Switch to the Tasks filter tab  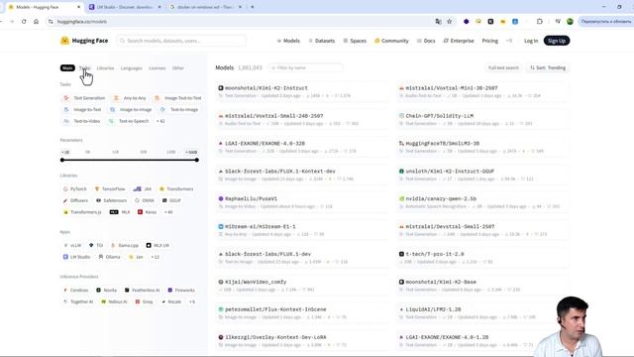click(84, 68)
